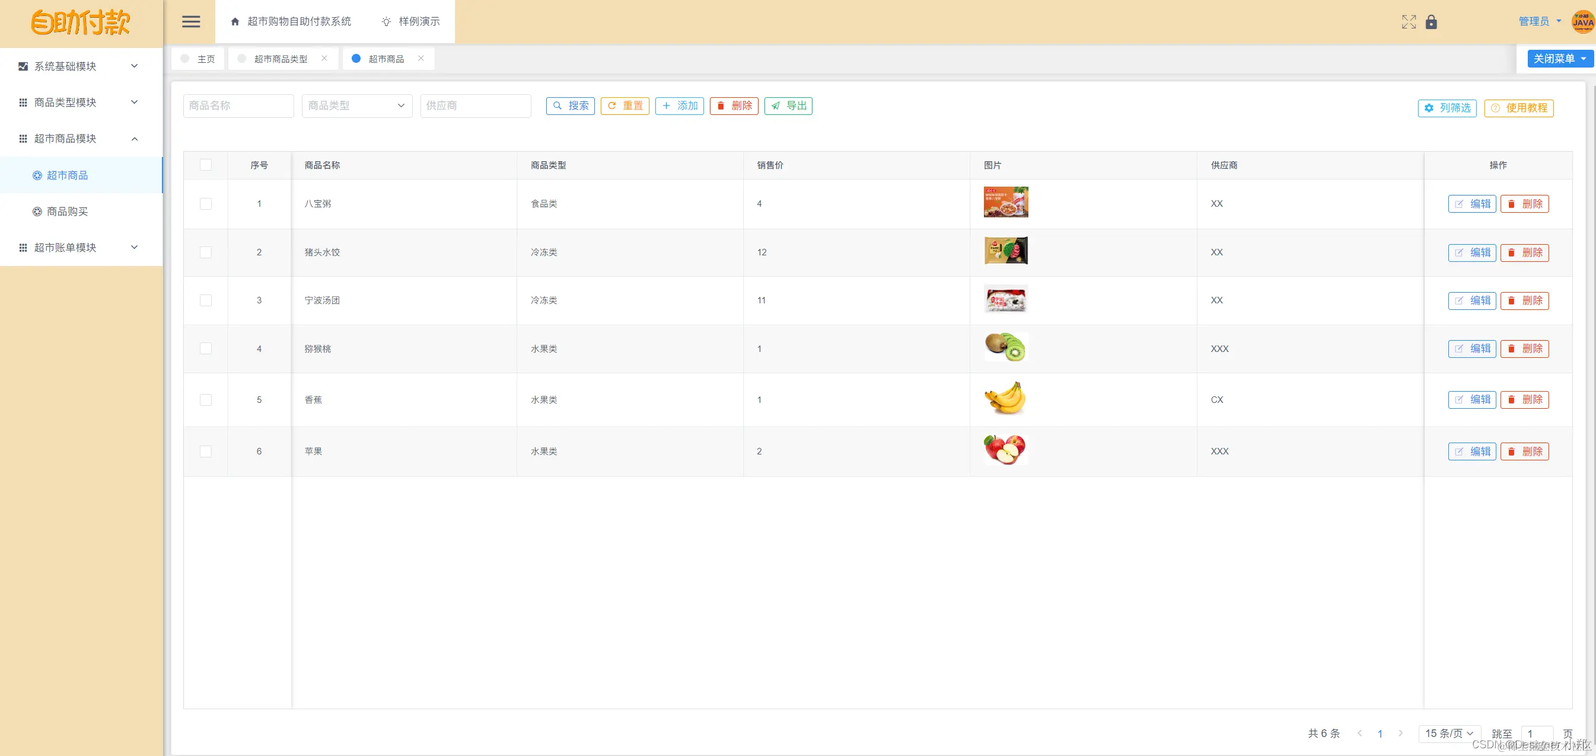Viewport: 1596px width, 756px height.
Task: Check the checkbox for 八宝粥 row
Action: tap(206, 204)
